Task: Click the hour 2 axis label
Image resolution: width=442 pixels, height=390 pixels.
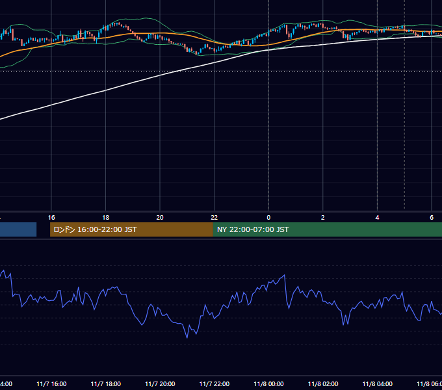Action: click(323, 218)
